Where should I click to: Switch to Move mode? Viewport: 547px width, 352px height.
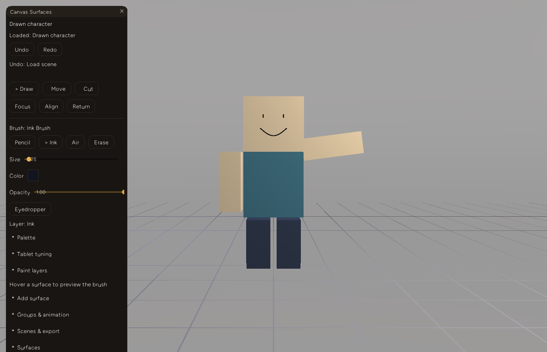[57, 89]
